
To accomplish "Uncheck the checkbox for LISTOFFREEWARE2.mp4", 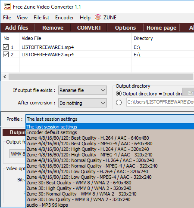I will (x=6, y=55).
